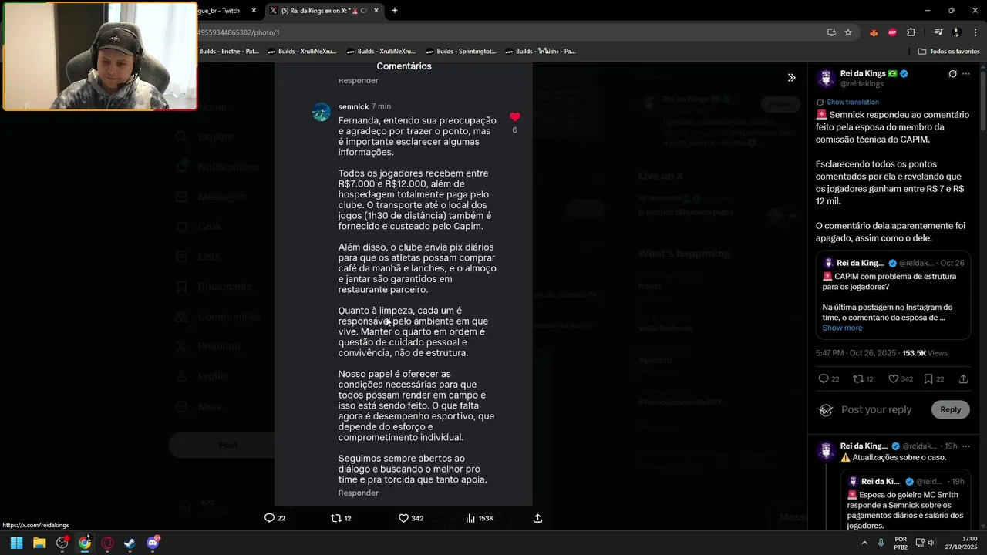This screenshot has width=987, height=555.
Task: Open the more options menu for the main post
Action: (x=966, y=74)
